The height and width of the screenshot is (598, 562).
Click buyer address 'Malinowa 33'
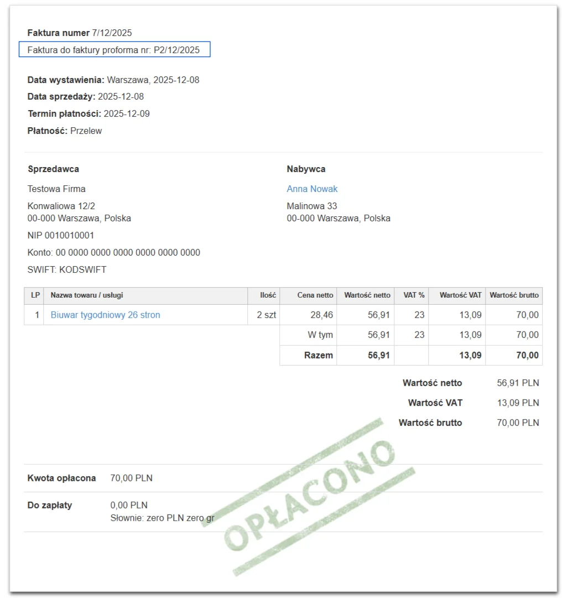tap(312, 206)
